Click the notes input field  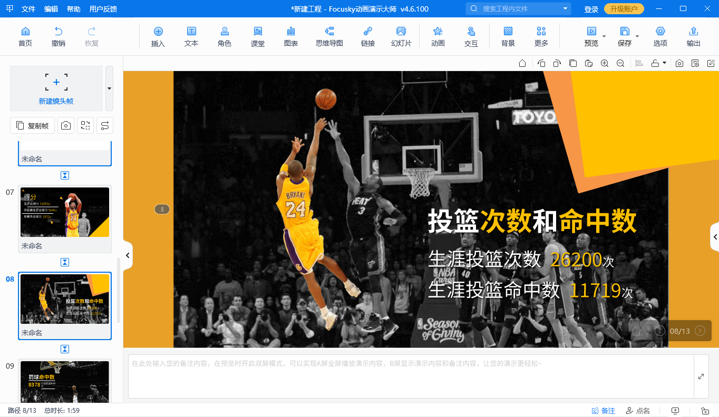411,376
